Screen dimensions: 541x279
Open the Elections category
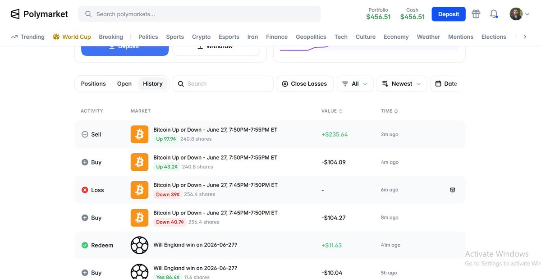(494, 37)
